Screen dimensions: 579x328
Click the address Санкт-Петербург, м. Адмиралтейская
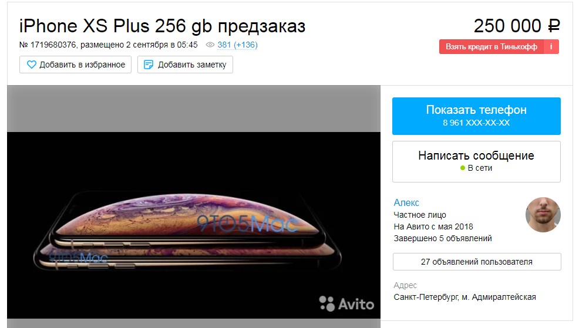click(x=464, y=297)
